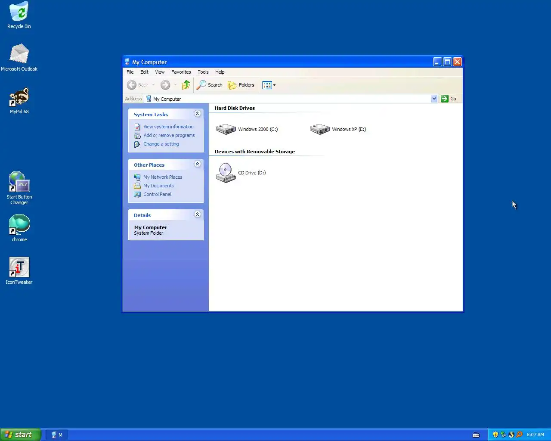This screenshot has height=441, width=551.
Task: Click Change a setting link
Action: pyautogui.click(x=161, y=144)
